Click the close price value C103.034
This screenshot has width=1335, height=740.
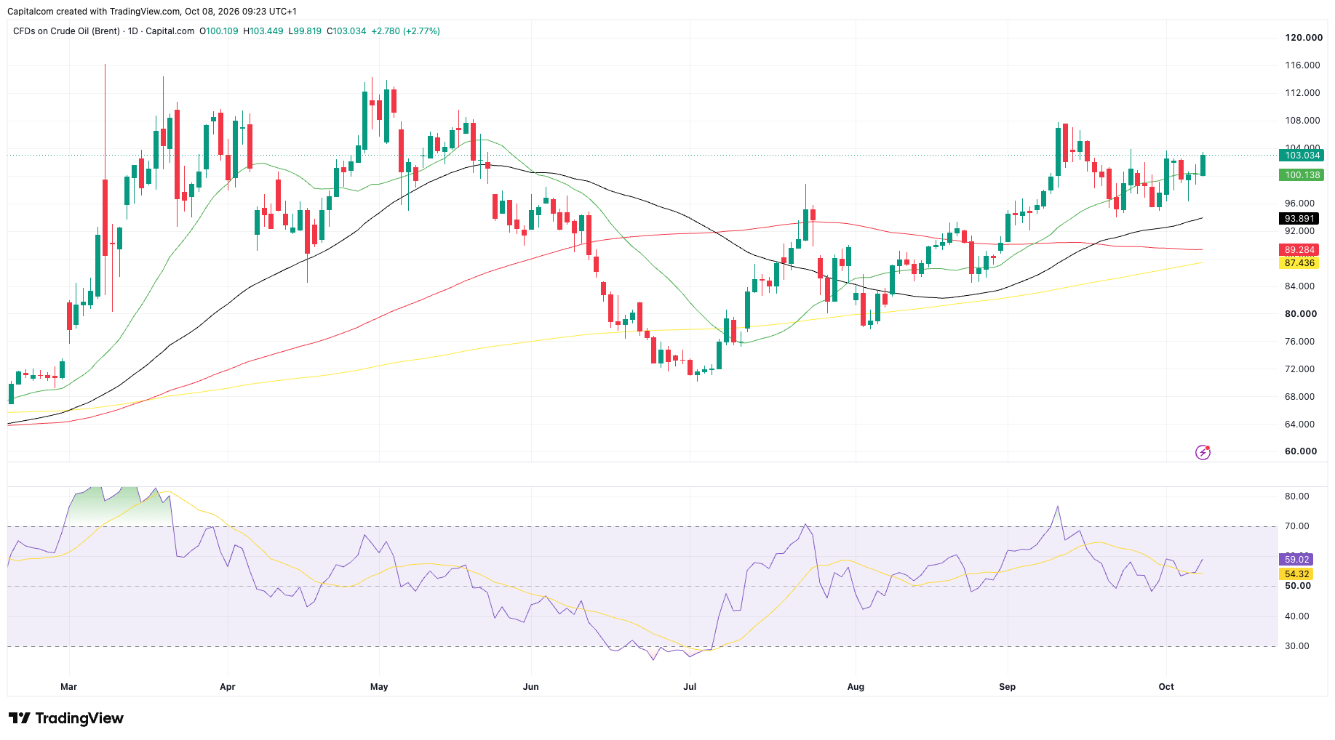[346, 31]
